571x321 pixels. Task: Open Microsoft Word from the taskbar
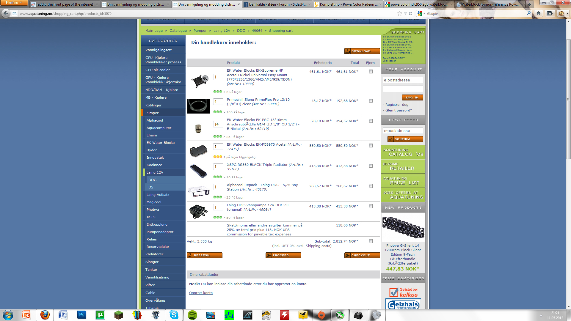(x=63, y=315)
